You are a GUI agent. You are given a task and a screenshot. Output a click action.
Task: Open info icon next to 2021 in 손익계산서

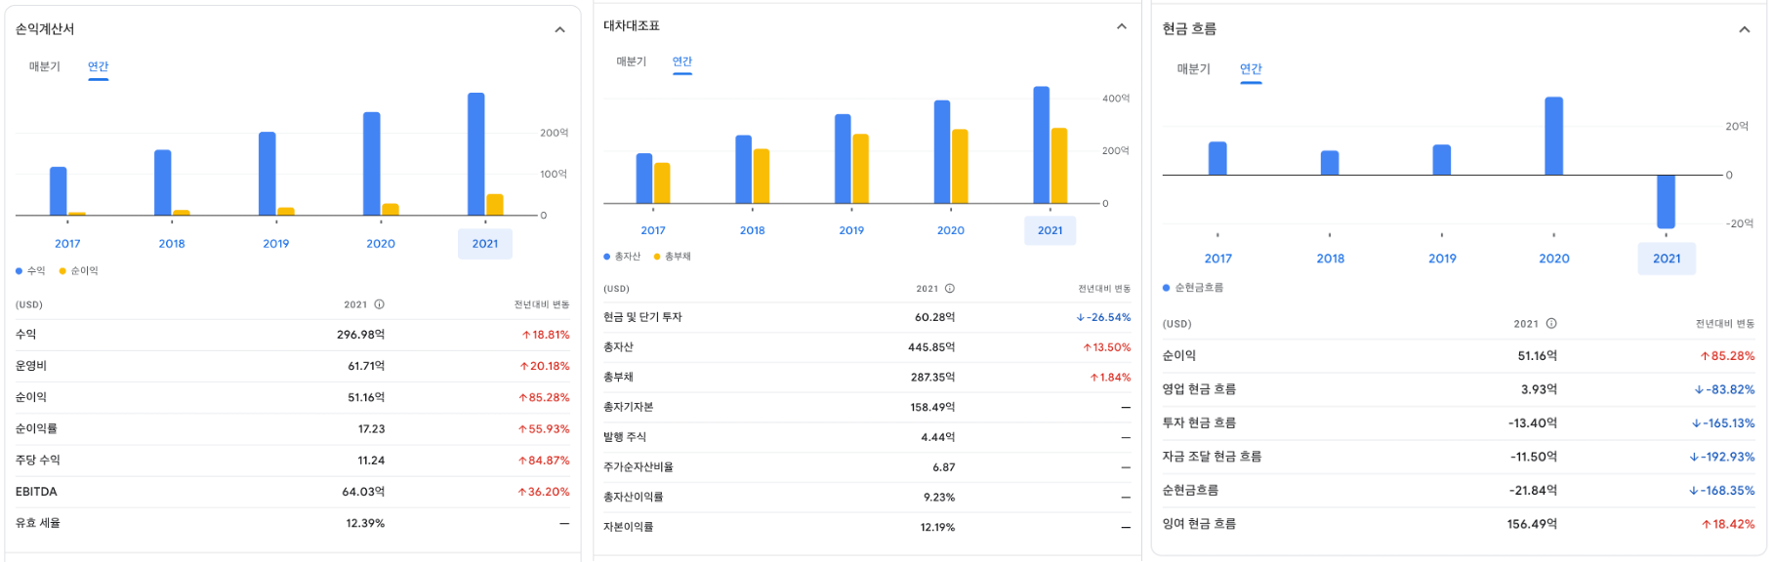click(x=380, y=304)
